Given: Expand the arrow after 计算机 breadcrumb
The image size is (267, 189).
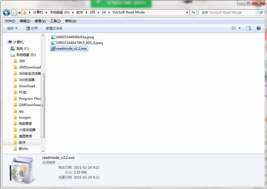Looking at the screenshot, I should tap(46, 12).
